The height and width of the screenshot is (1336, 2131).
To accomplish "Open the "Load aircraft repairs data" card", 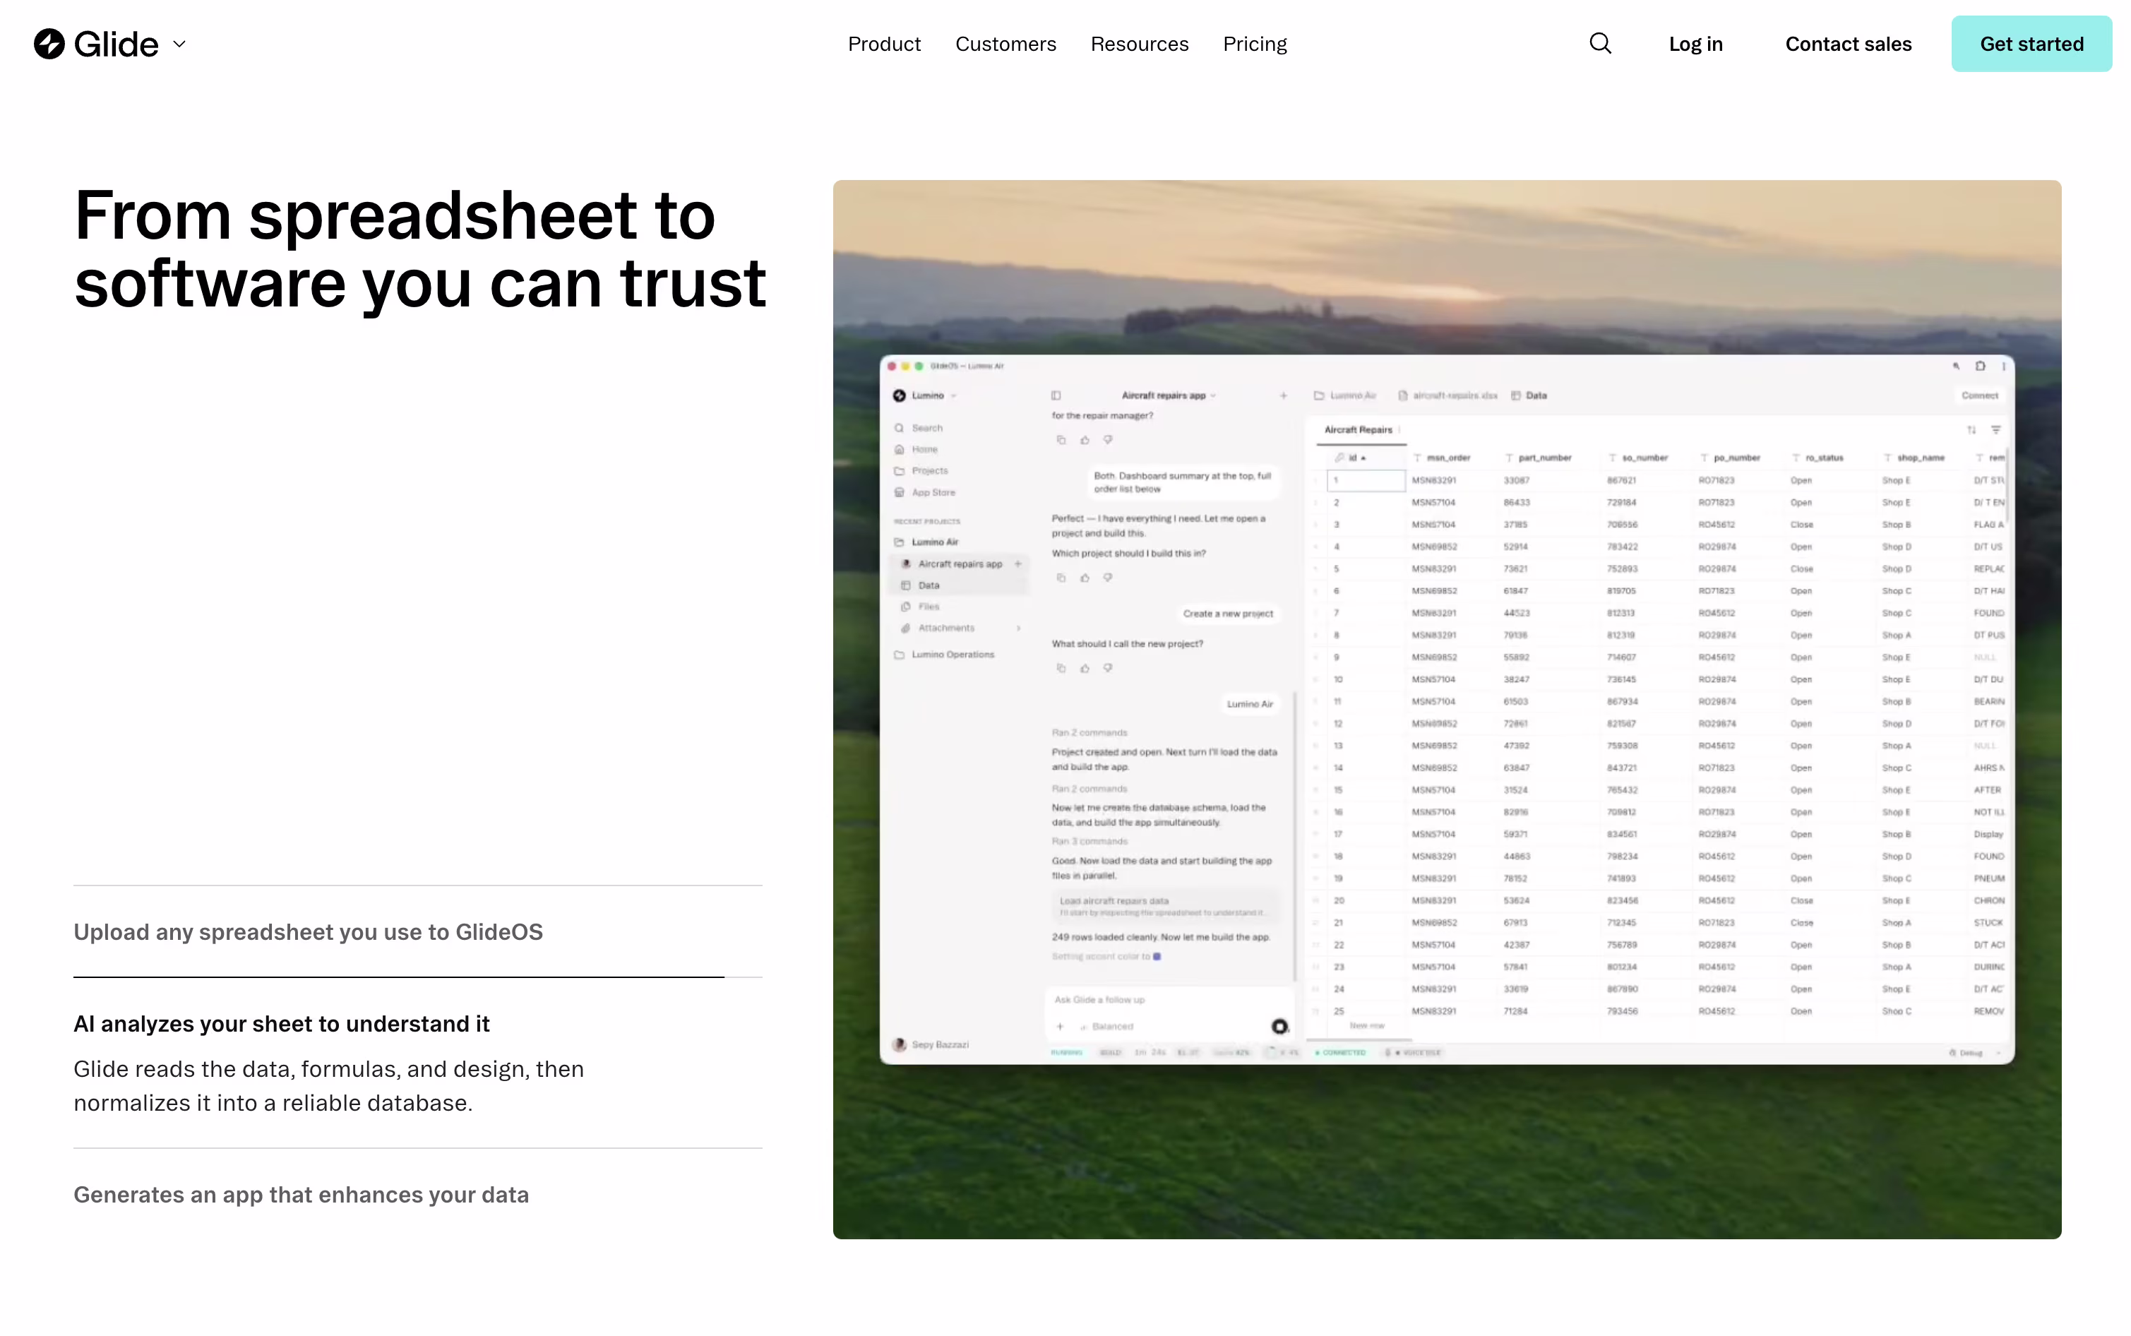I will pos(1164,907).
